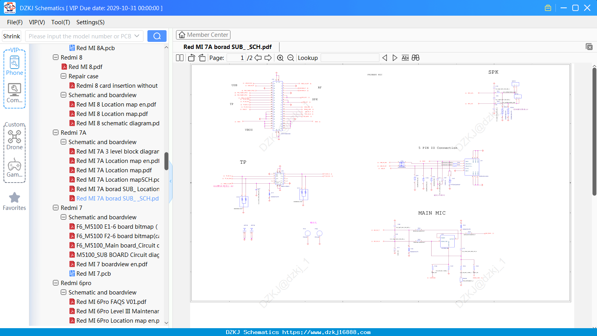
Task: Collapse the Repair case folder
Action: (x=64, y=76)
